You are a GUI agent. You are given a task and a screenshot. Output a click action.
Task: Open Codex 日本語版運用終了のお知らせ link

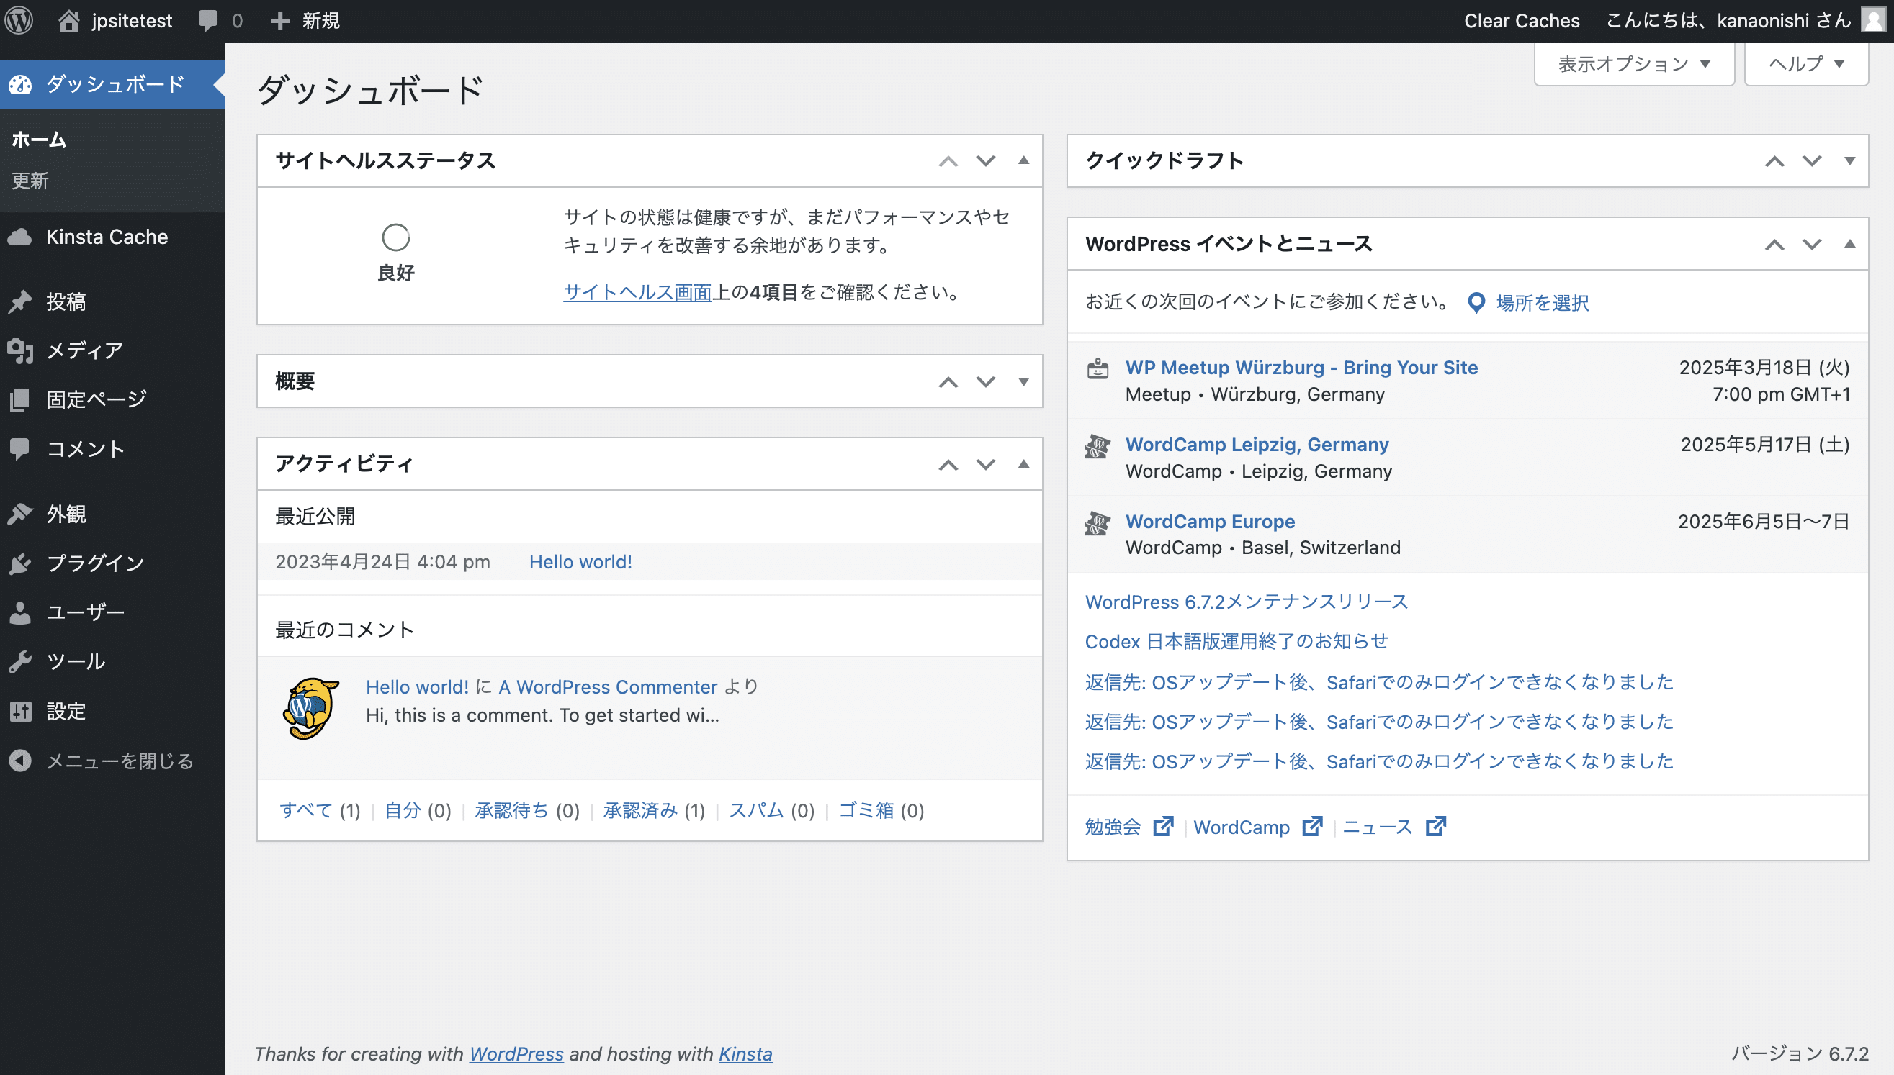(1237, 641)
